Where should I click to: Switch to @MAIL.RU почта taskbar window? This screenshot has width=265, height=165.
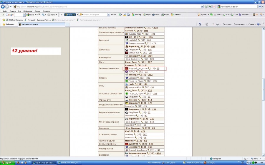pos(70,163)
